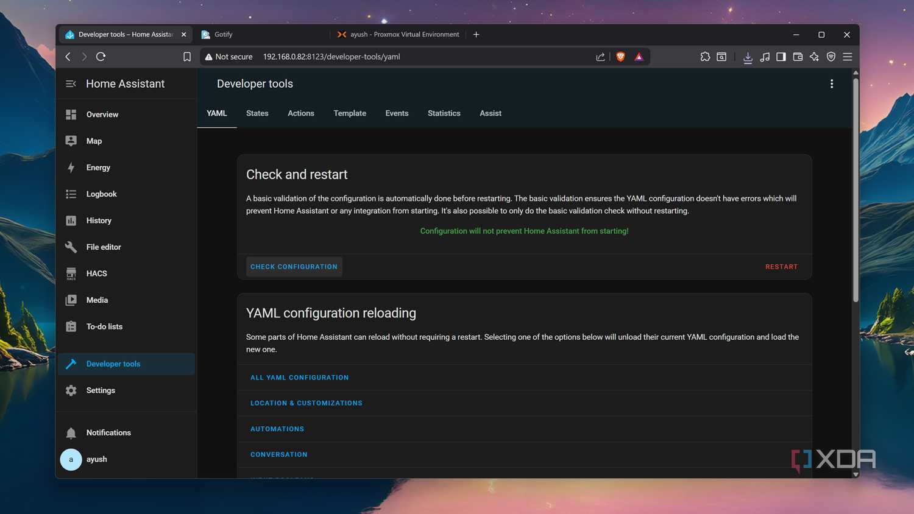Click the page vertical scrollbar

[856, 189]
